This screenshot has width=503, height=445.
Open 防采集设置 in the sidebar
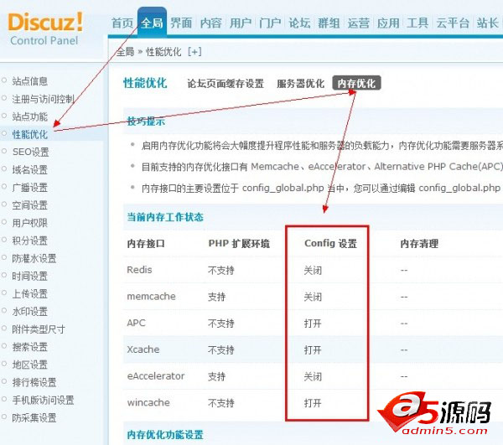[34, 417]
